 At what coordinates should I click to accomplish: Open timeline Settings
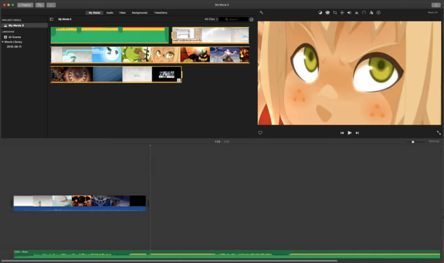(434, 141)
